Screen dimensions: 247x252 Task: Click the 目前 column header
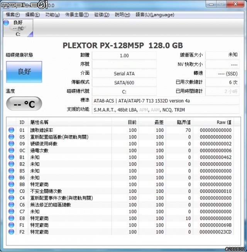pyautogui.click(x=125, y=122)
